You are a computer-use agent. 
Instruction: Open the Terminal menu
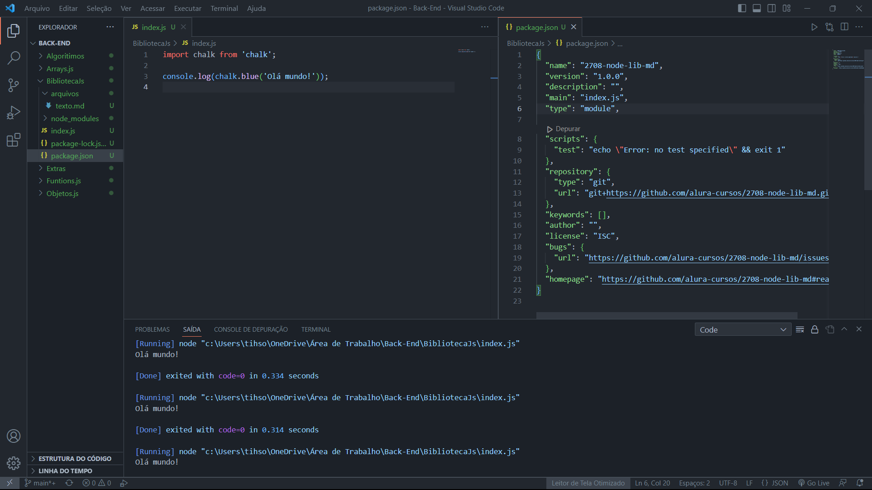[224, 8]
